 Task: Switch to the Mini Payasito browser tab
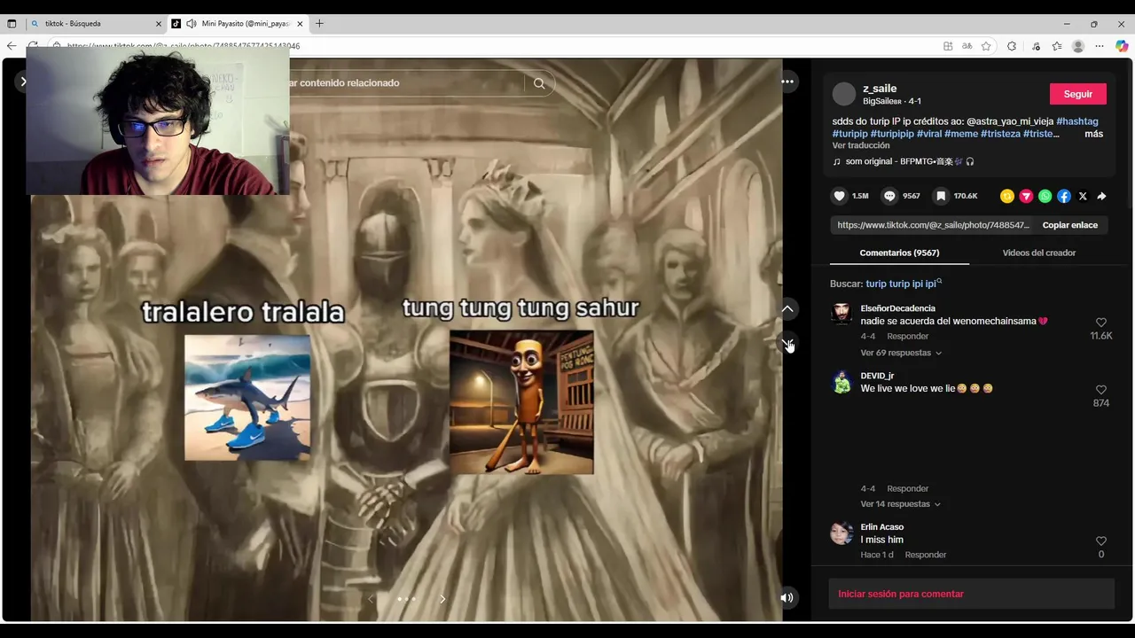pos(238,23)
